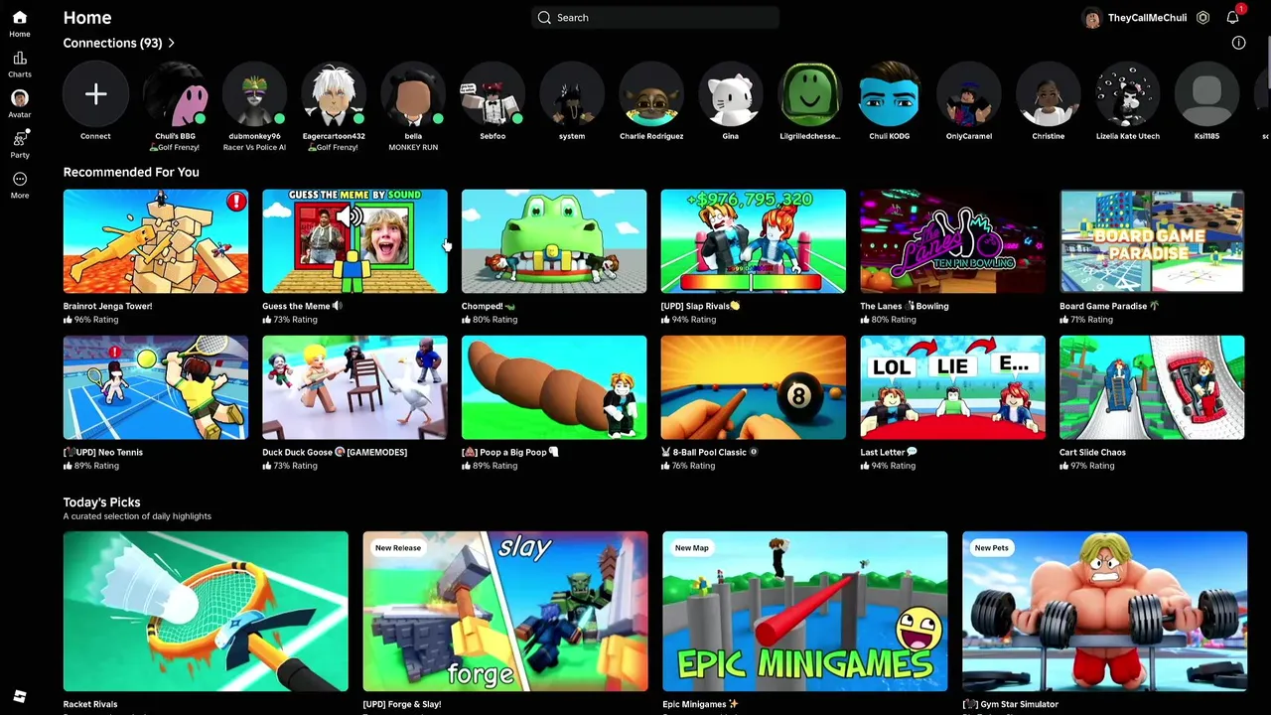
Task: Open Last Letter game thumbnail
Action: (952, 387)
